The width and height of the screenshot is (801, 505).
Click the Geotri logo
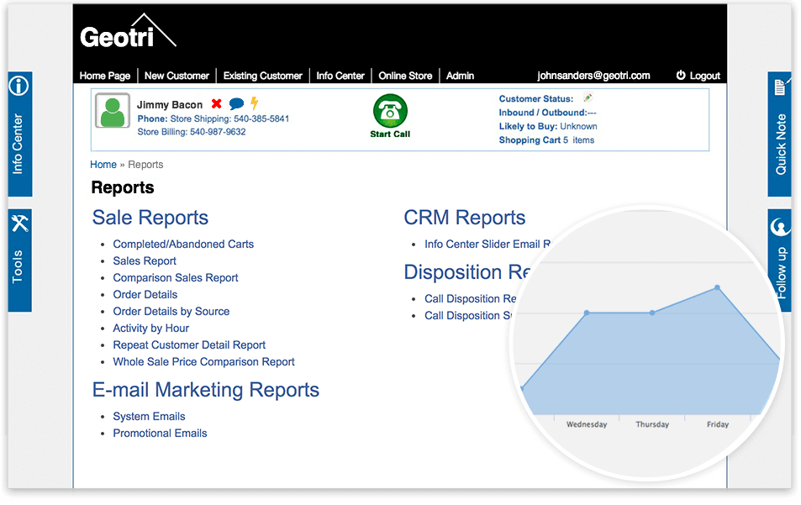(128, 33)
